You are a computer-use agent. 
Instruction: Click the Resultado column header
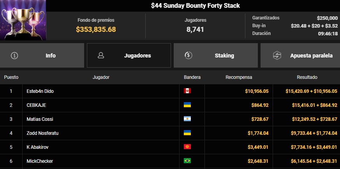[x=307, y=77]
